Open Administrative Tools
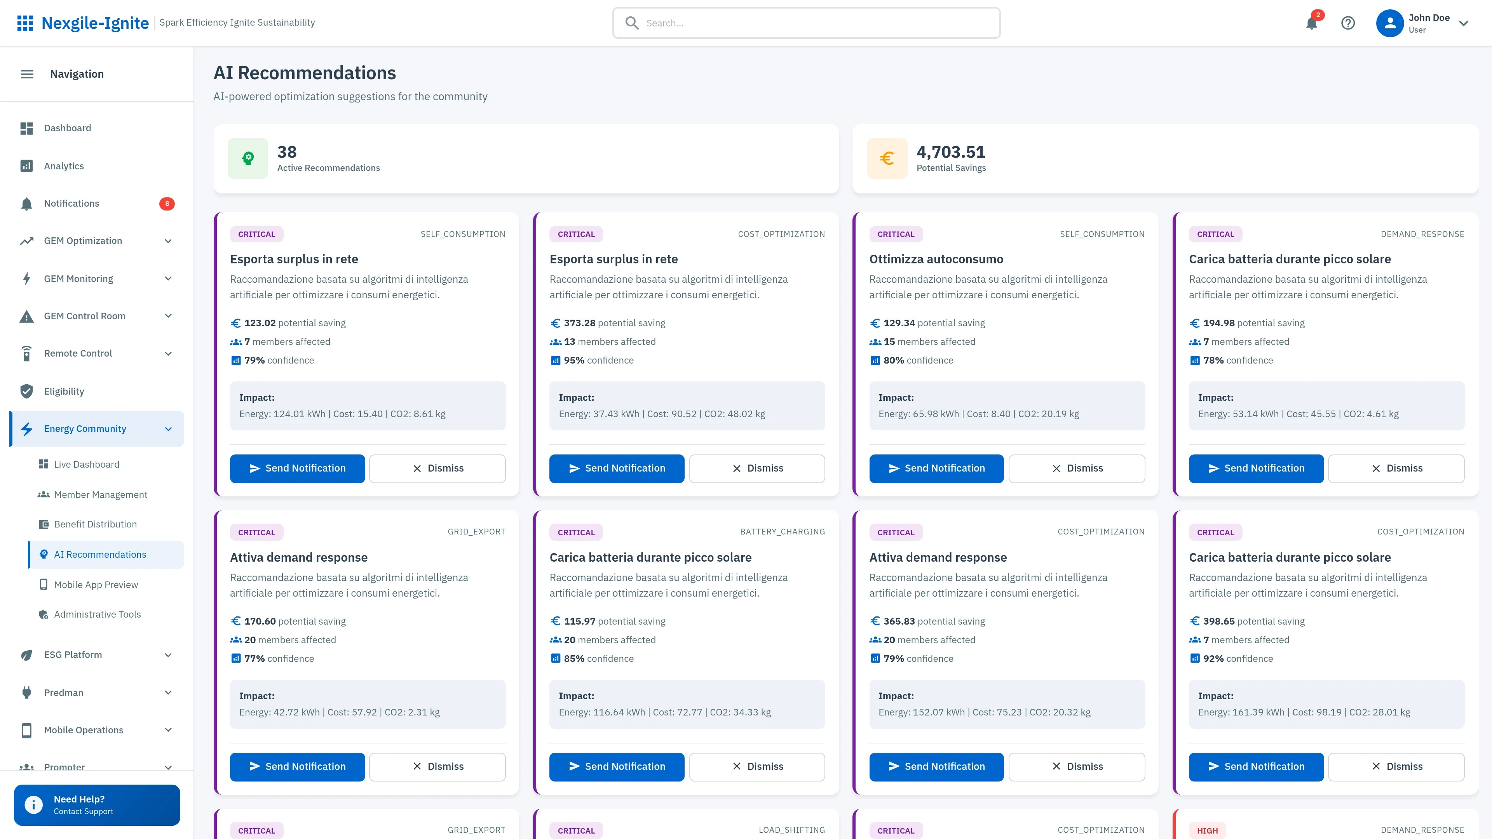The width and height of the screenshot is (1492, 839). [97, 614]
